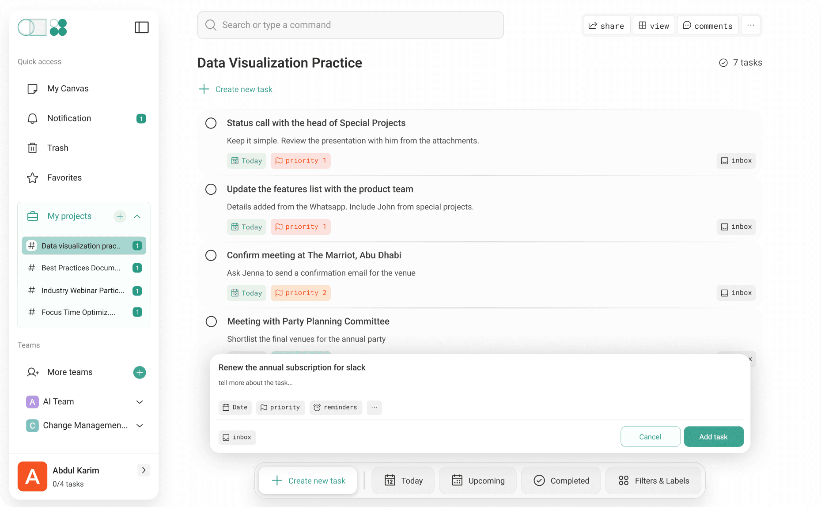Cancel the new task dialog
This screenshot has height=507, width=821.
(650, 436)
